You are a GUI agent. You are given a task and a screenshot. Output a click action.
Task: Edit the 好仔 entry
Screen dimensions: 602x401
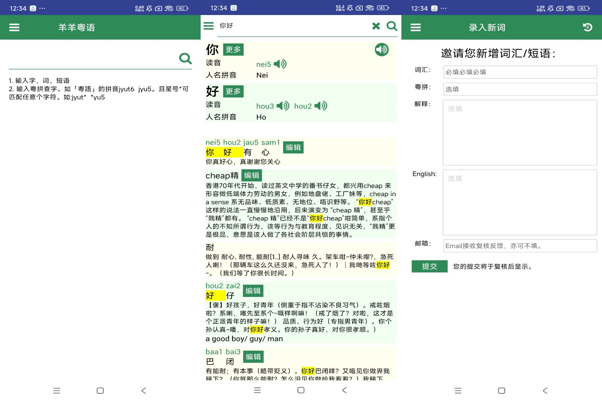point(253,291)
